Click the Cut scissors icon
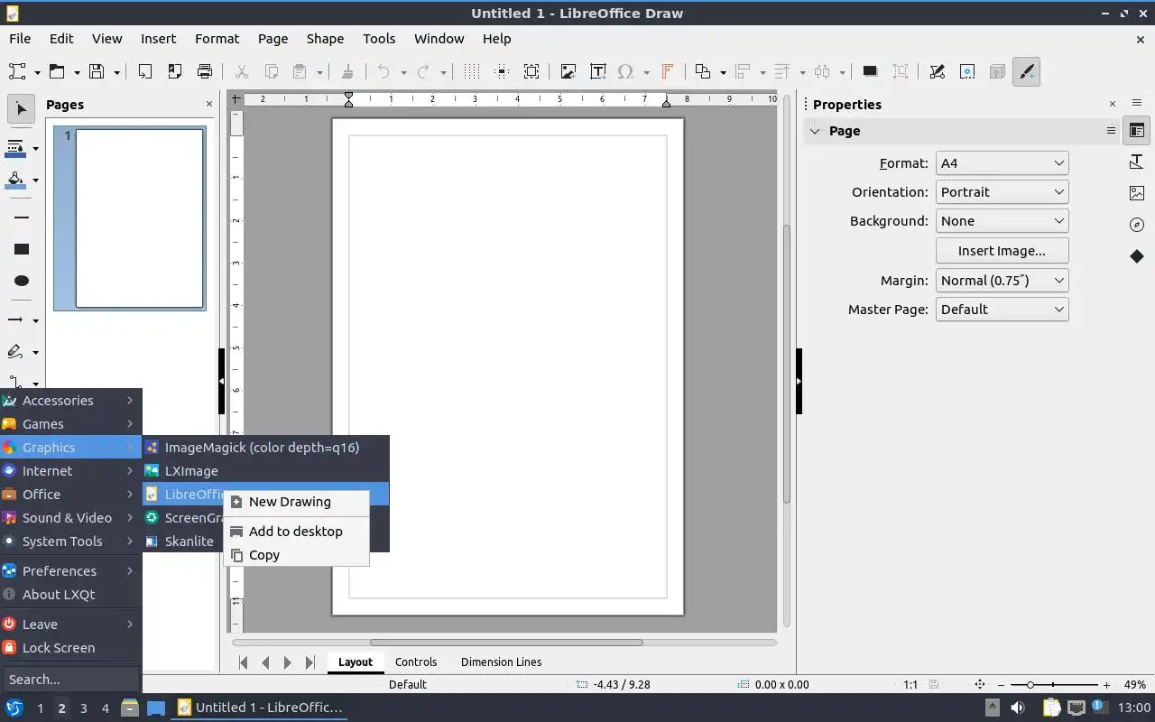 tap(241, 71)
